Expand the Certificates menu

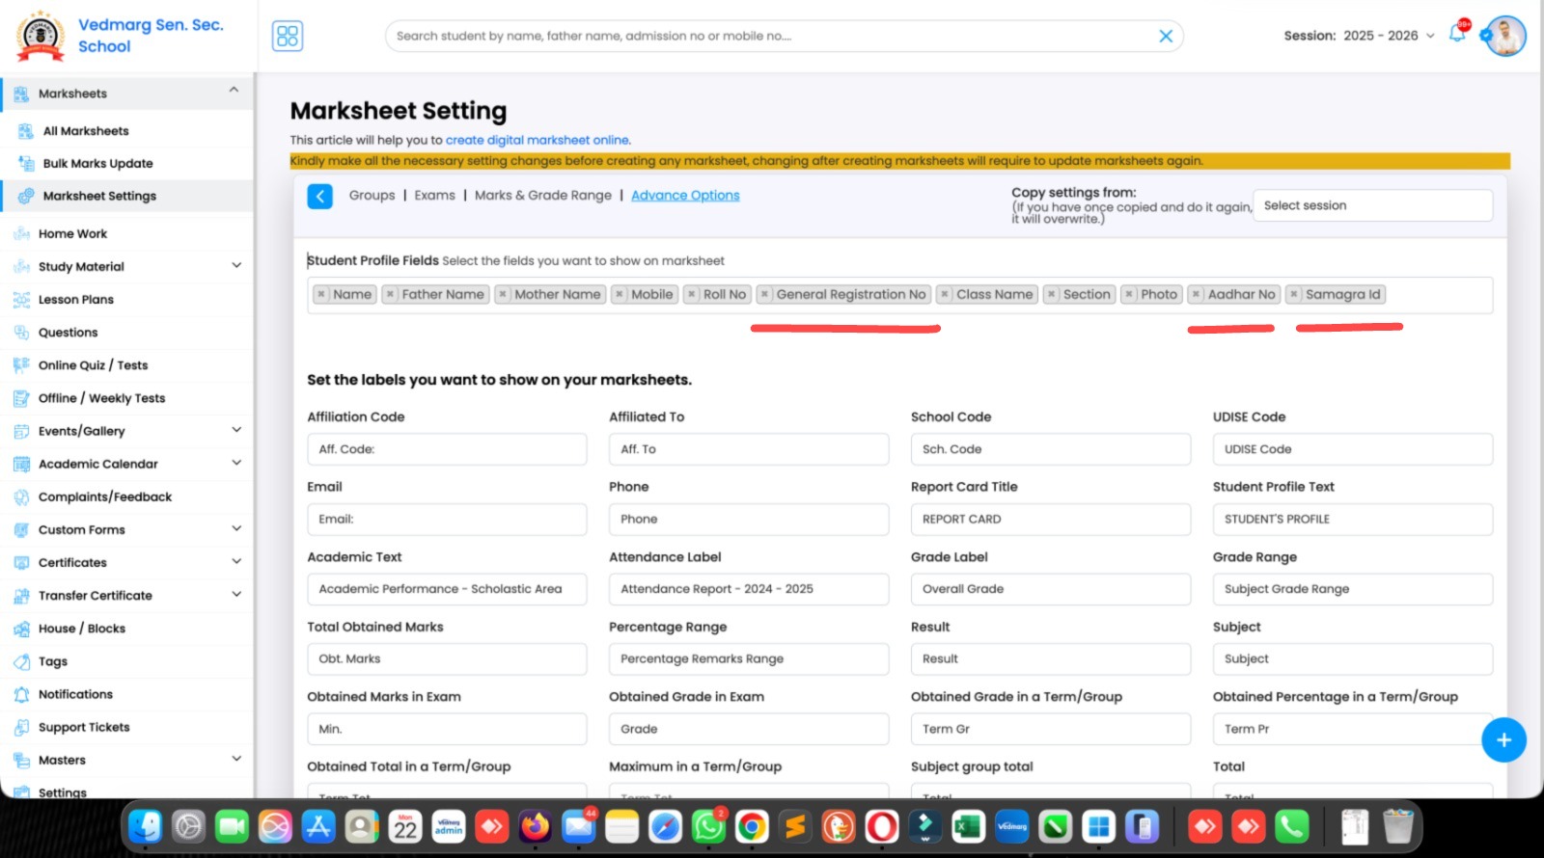pyautogui.click(x=236, y=561)
